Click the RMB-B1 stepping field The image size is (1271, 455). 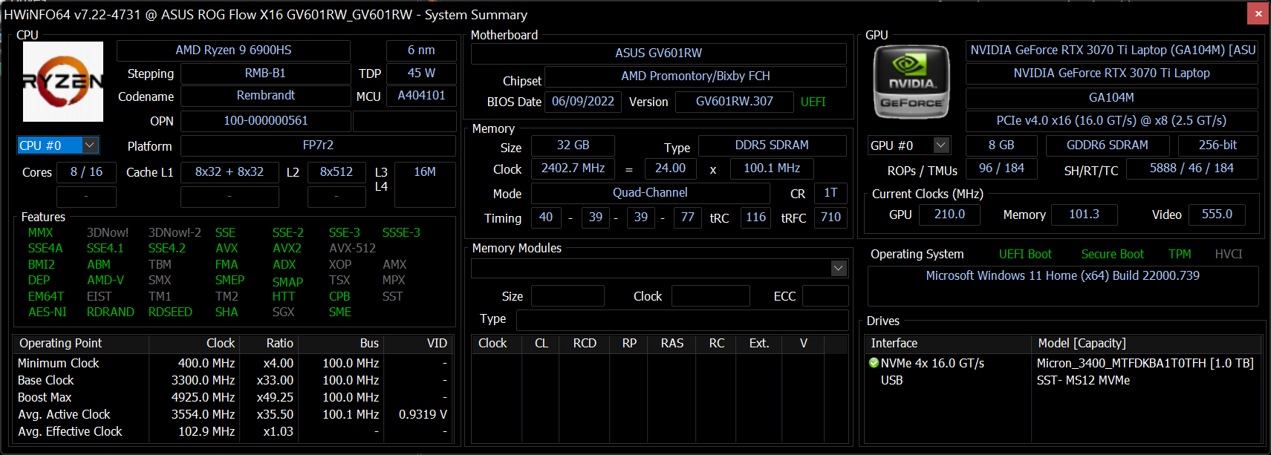pyautogui.click(x=265, y=73)
